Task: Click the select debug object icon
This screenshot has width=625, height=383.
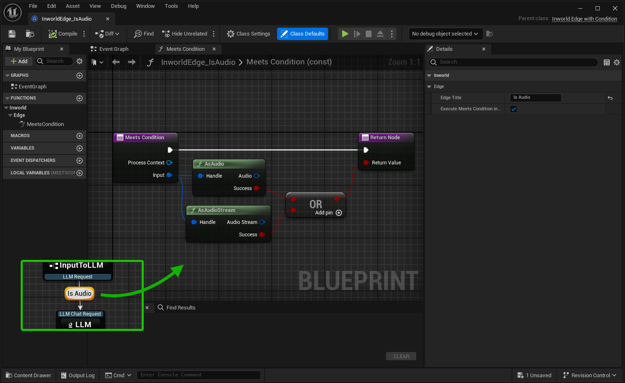Action: pos(489,34)
